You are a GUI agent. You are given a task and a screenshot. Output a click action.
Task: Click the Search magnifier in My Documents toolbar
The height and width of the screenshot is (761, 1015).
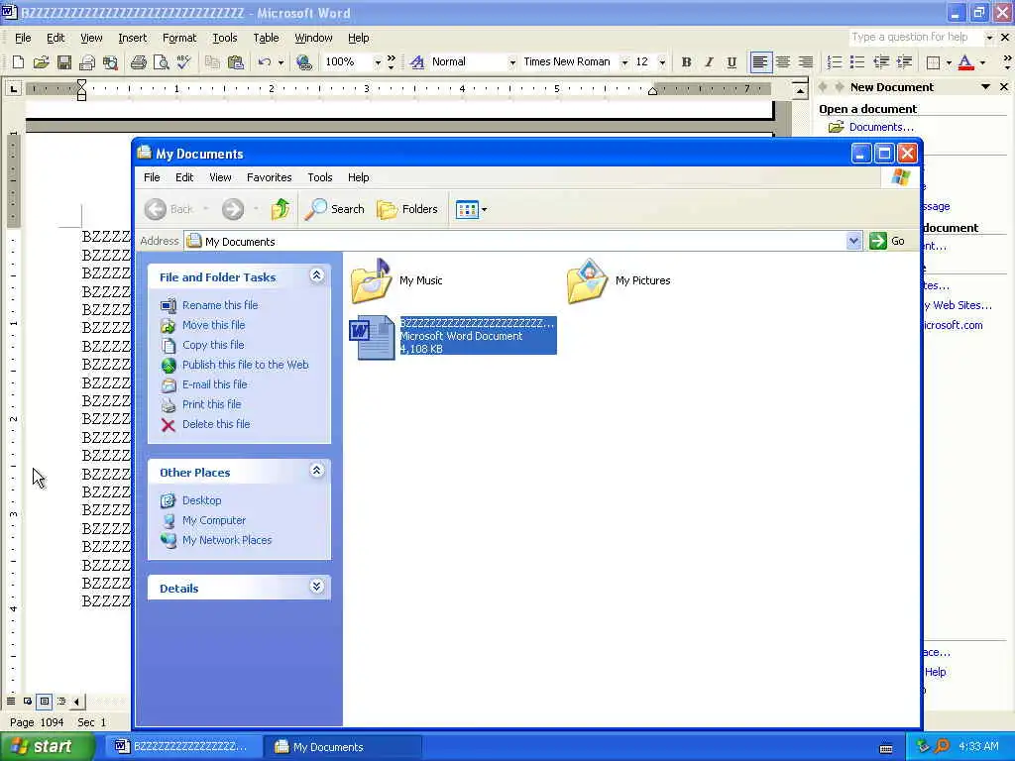(335, 209)
